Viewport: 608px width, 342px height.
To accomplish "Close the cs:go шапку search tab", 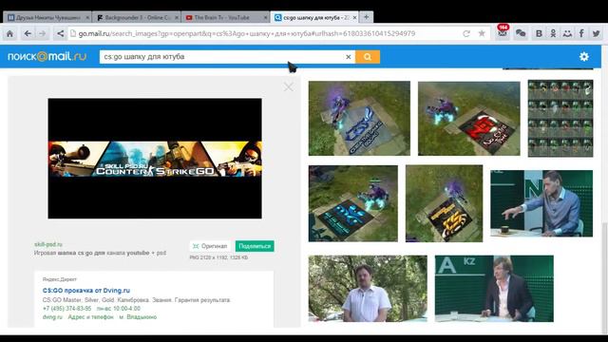I will (x=354, y=18).
